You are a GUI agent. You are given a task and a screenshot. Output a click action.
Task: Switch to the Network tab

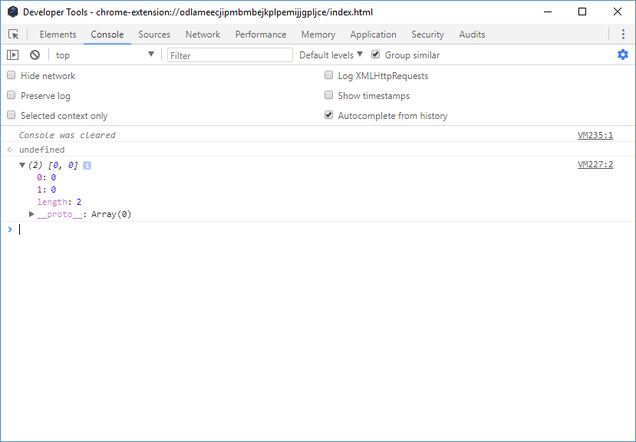(x=203, y=35)
